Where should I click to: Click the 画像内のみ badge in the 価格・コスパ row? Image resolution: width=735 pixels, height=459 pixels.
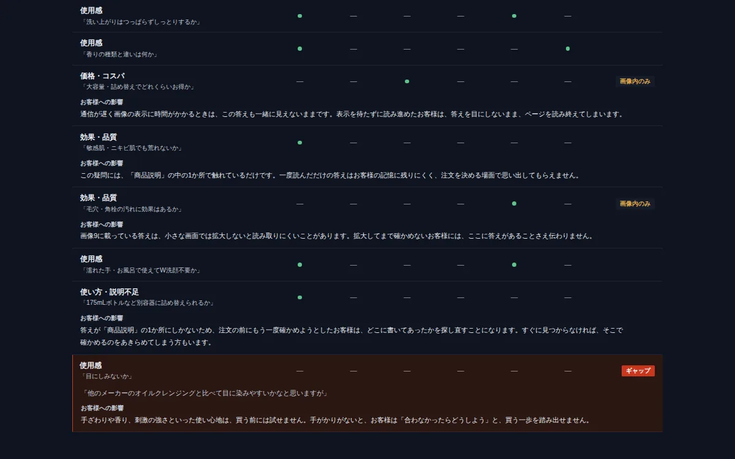click(635, 81)
